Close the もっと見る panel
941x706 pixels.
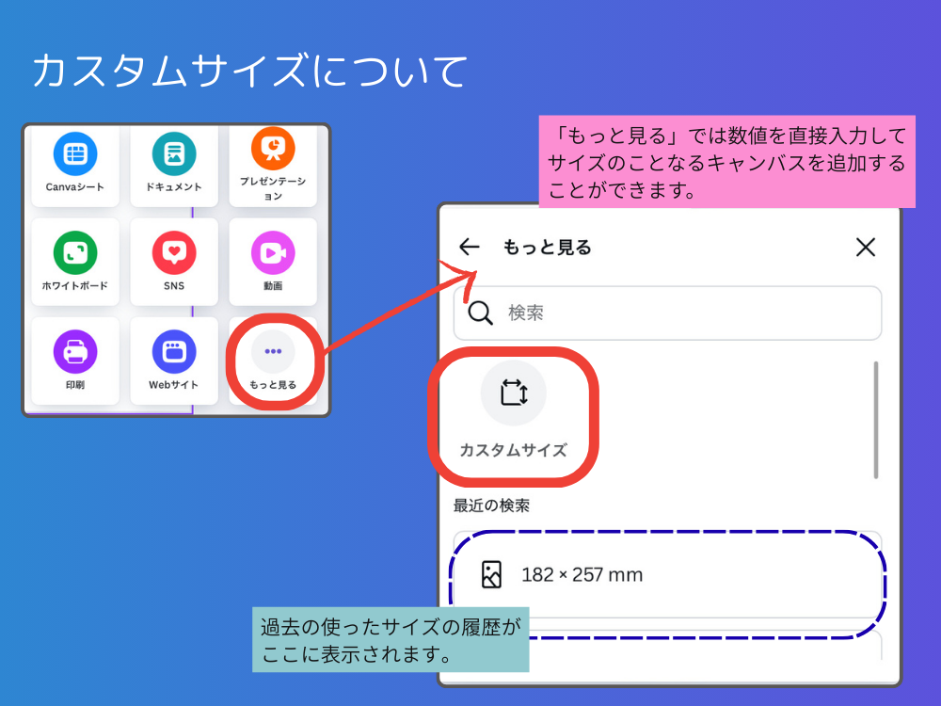coord(865,248)
